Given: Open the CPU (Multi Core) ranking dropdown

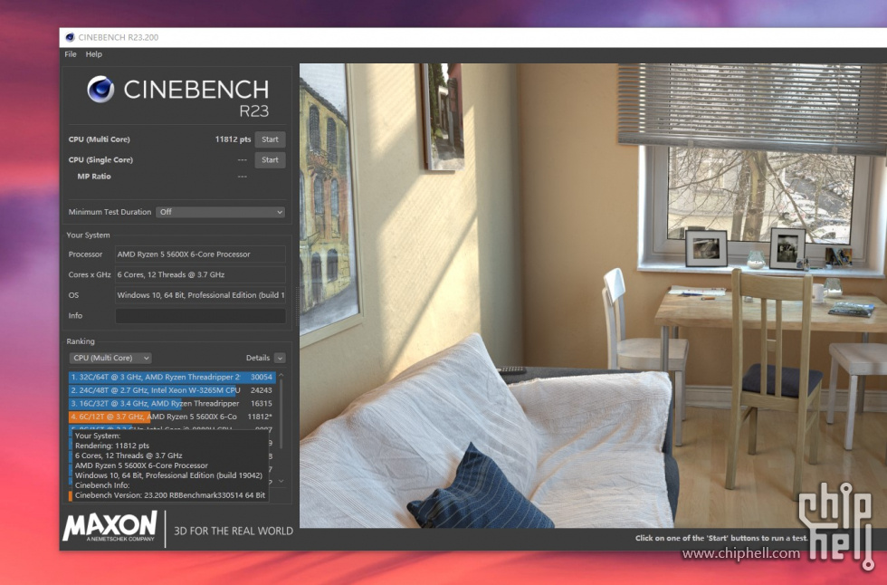Looking at the screenshot, I should tap(110, 358).
